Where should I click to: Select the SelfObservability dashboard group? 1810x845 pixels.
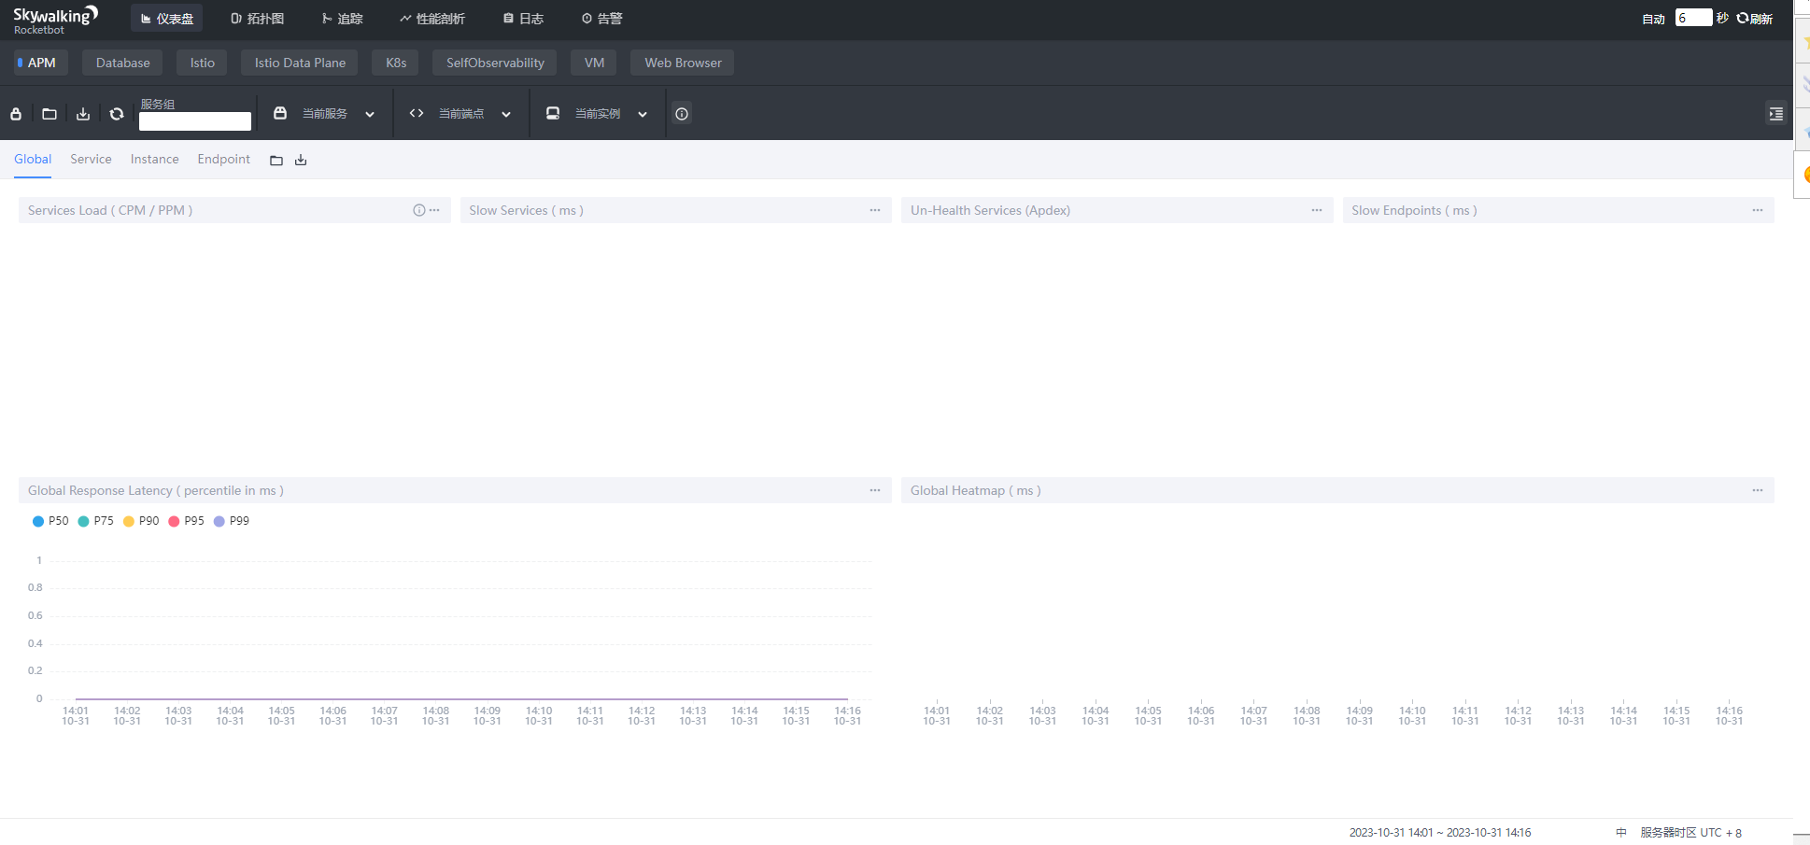coord(495,63)
